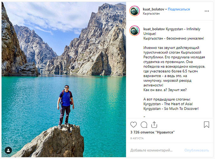
Task: Open the Кыргызстан location tag
Action: point(151,14)
